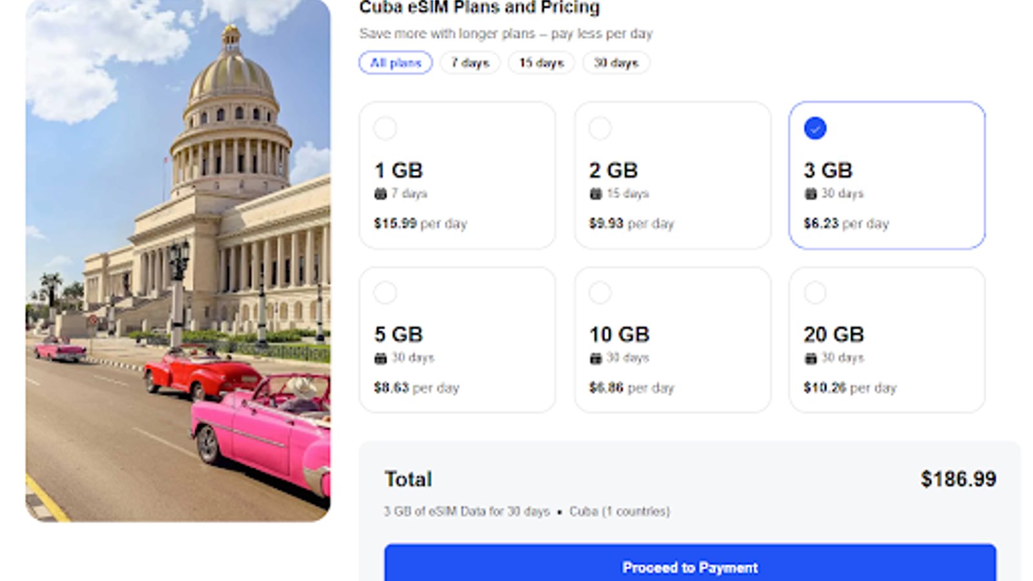The width and height of the screenshot is (1033, 581).
Task: Select the 2 GB plan radio button
Action: pyautogui.click(x=600, y=128)
